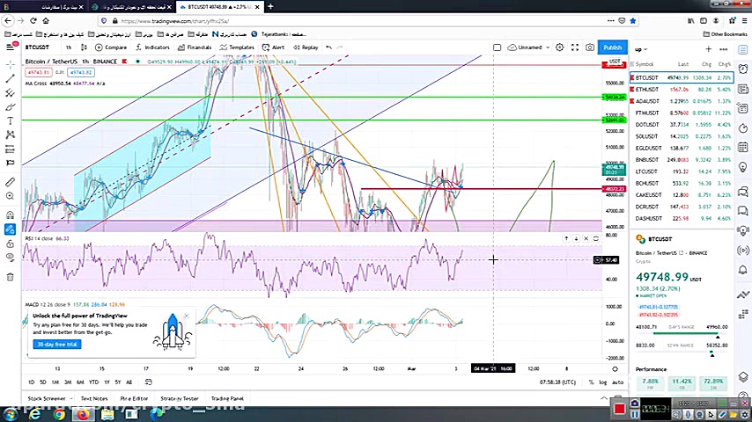Open the TradingView hamburger menu
The width and height of the screenshot is (752, 422).
pyautogui.click(x=10, y=47)
